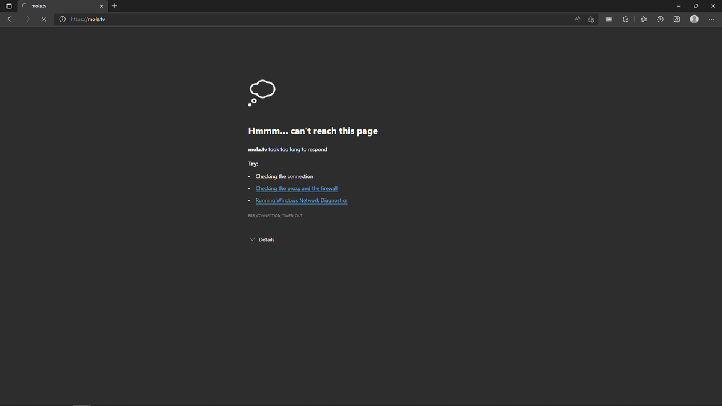
Task: View site information icon in address bar
Action: click(62, 19)
